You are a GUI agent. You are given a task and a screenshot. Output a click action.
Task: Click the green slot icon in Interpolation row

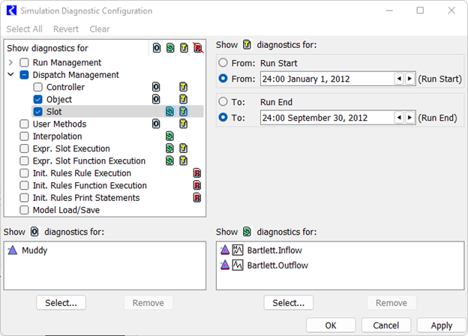pos(169,136)
